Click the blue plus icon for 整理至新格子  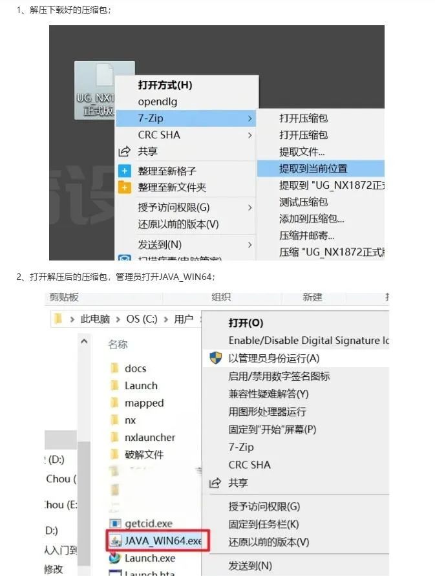pos(125,171)
